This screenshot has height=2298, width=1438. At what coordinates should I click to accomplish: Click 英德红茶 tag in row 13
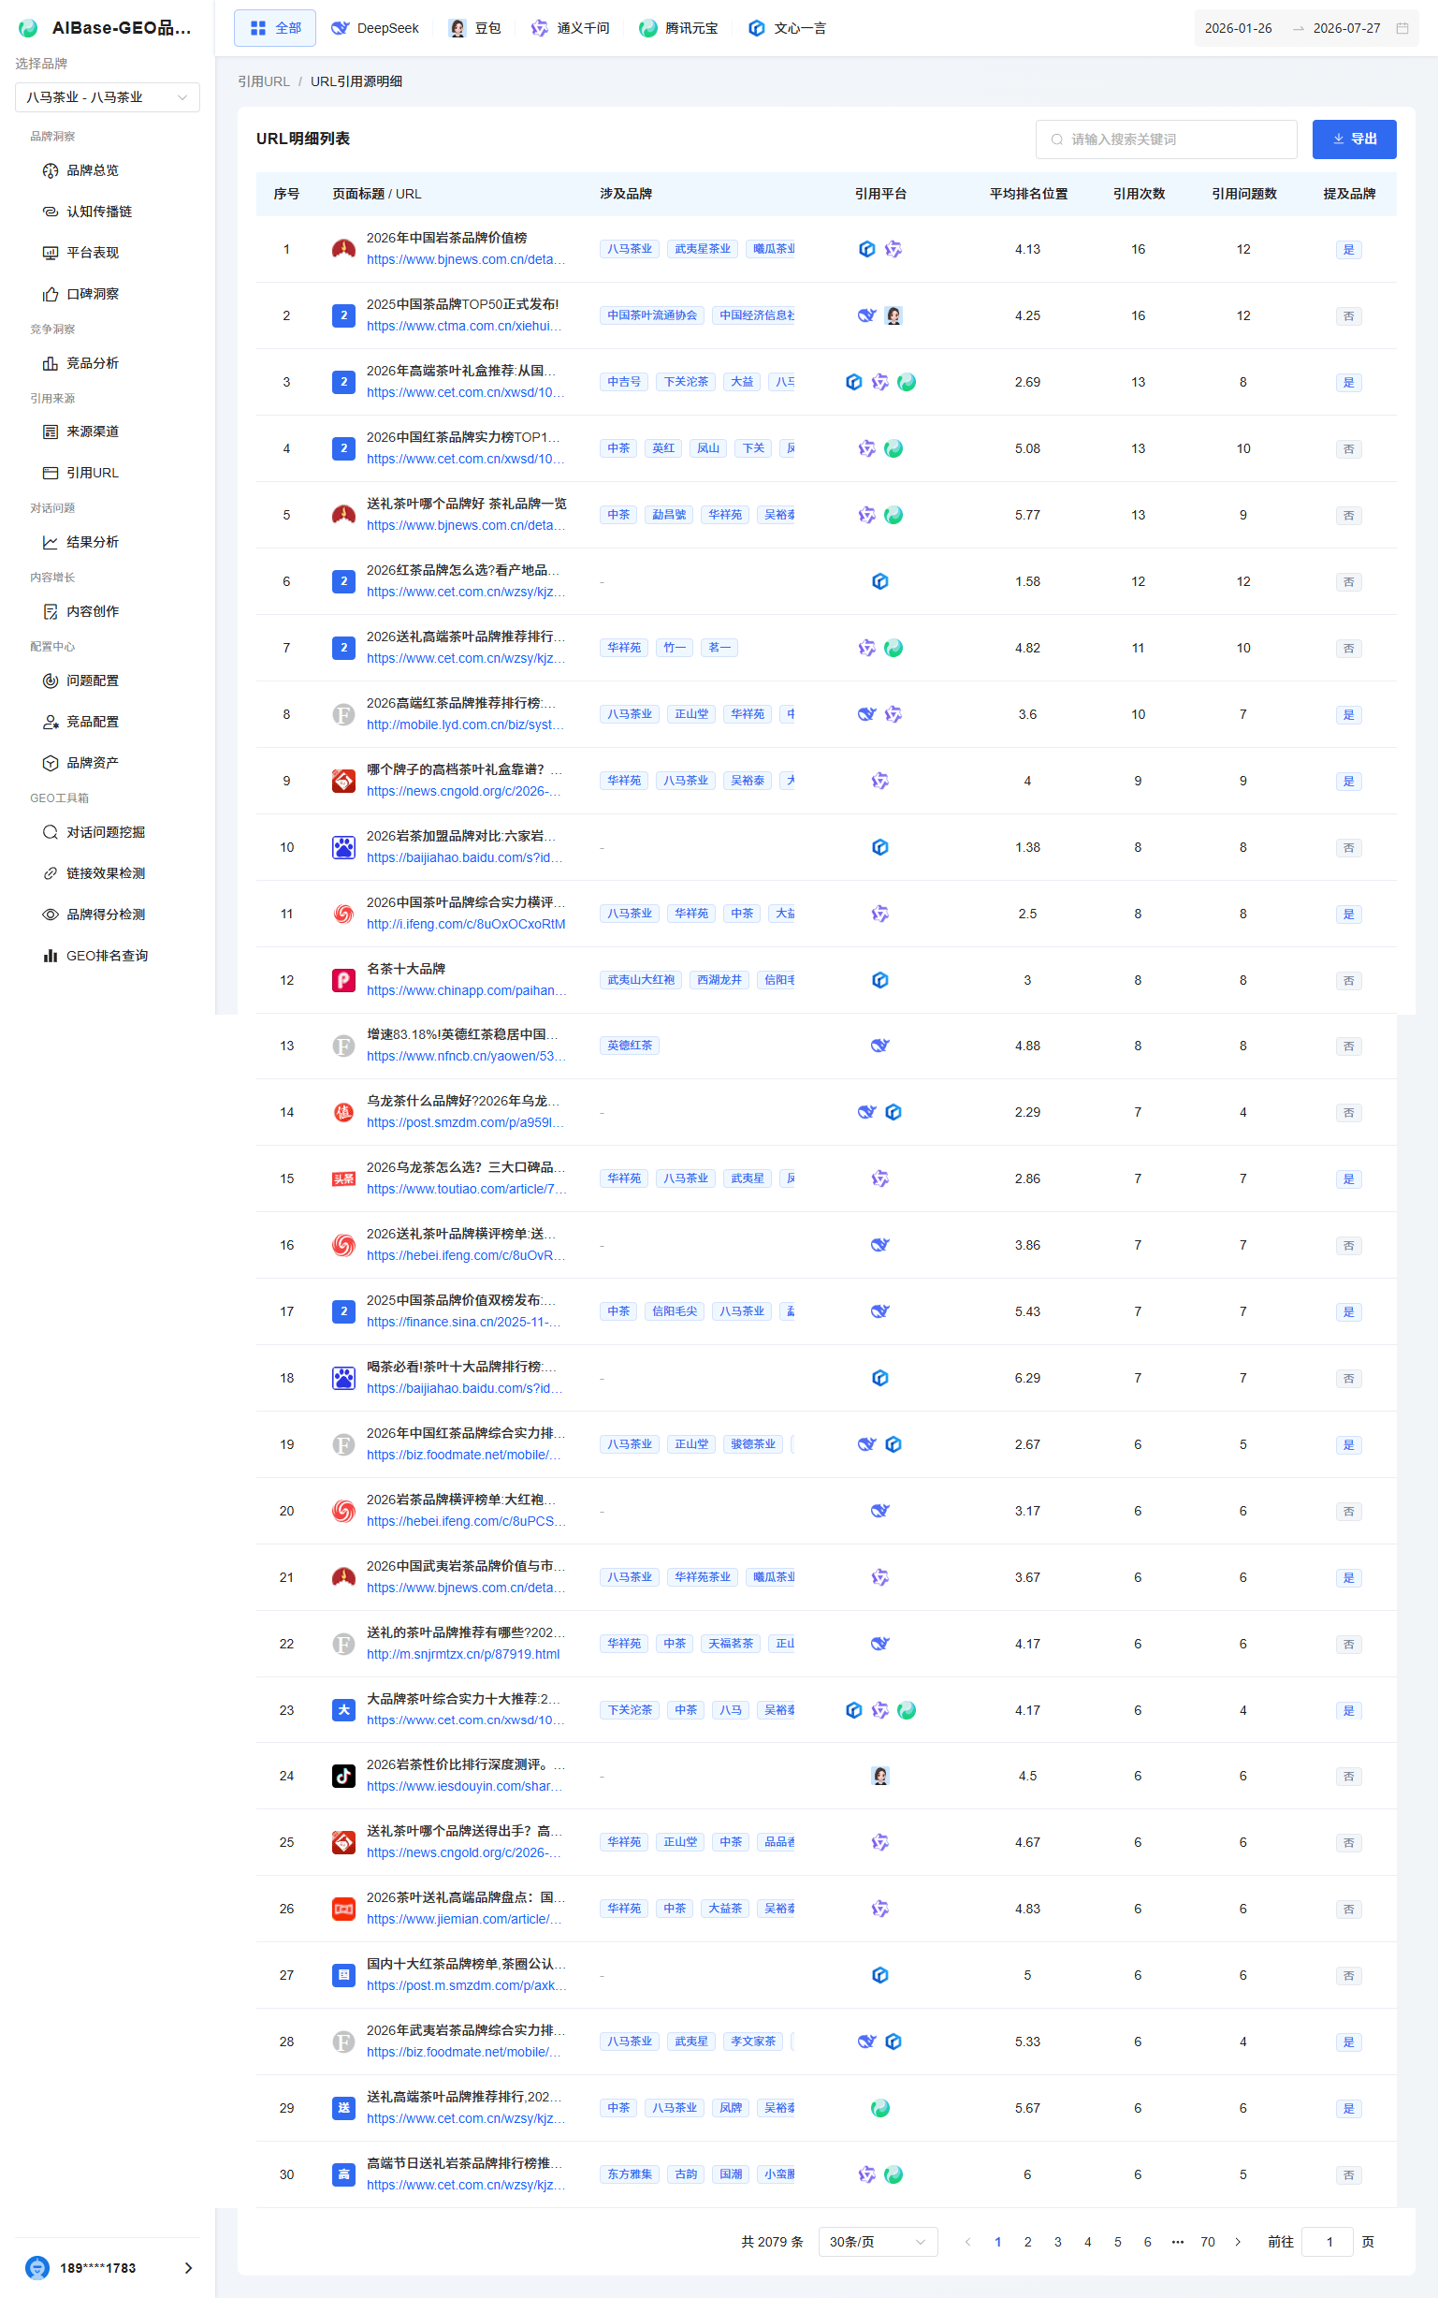[x=630, y=1046]
